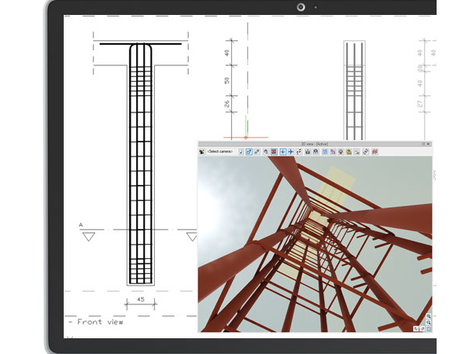Click the blue diagonal pipette-like toolbar icon

point(256,152)
